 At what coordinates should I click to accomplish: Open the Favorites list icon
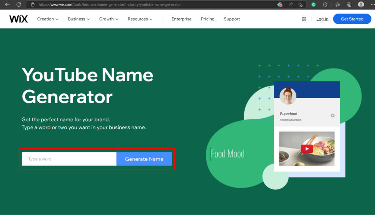[337, 4]
